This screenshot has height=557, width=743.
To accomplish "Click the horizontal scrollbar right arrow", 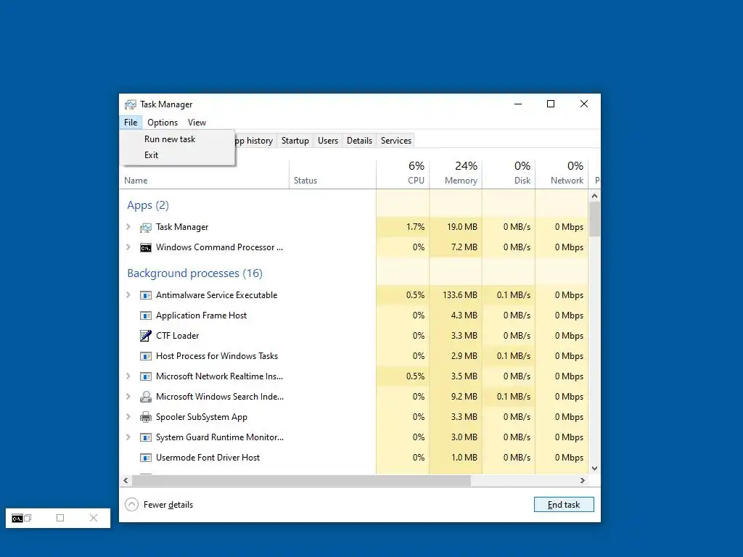I will tap(583, 480).
